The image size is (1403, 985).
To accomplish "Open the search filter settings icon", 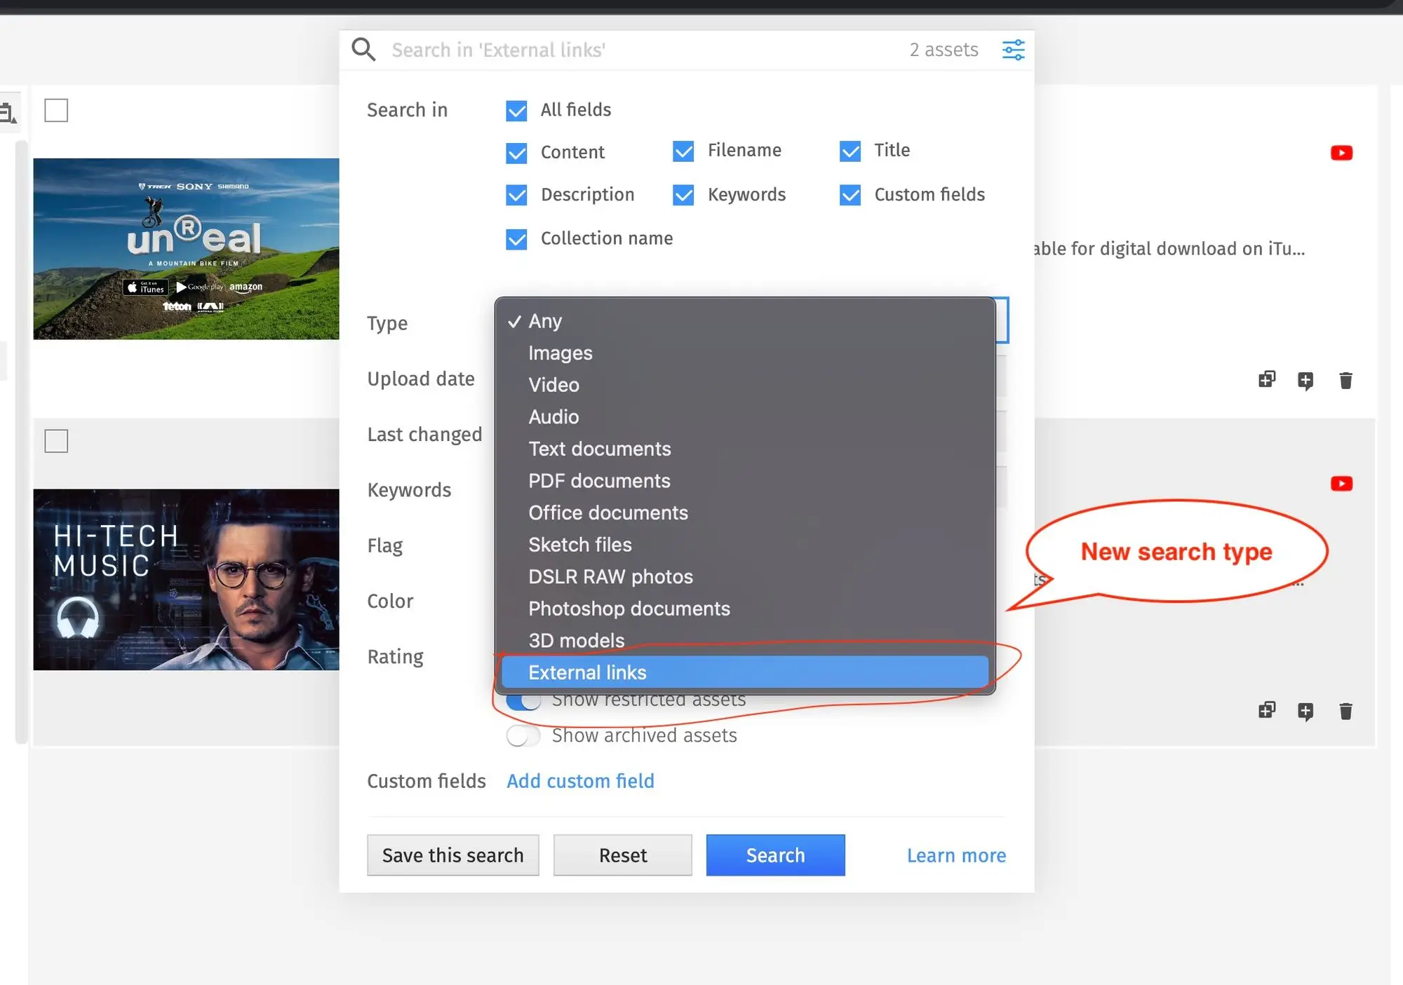I will (x=1013, y=50).
